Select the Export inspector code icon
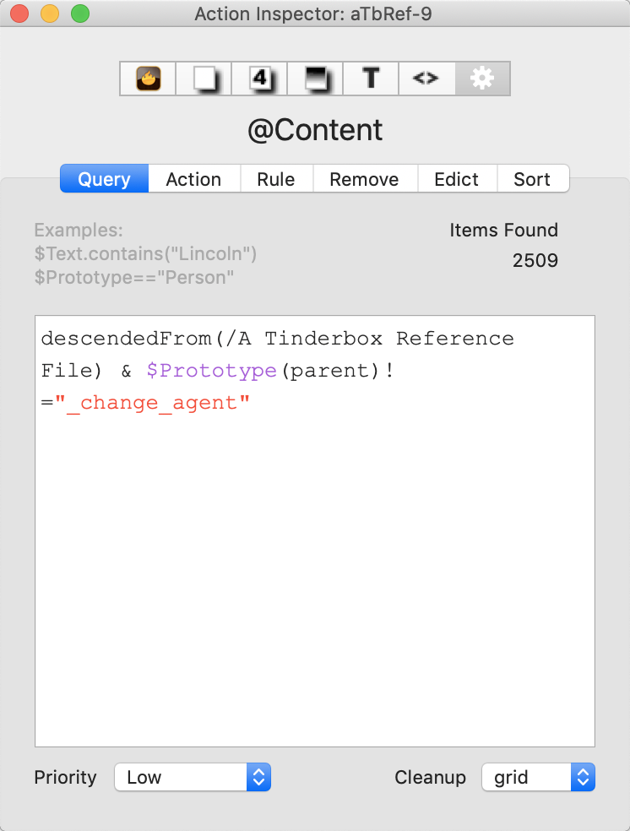The height and width of the screenshot is (831, 630). [426, 78]
